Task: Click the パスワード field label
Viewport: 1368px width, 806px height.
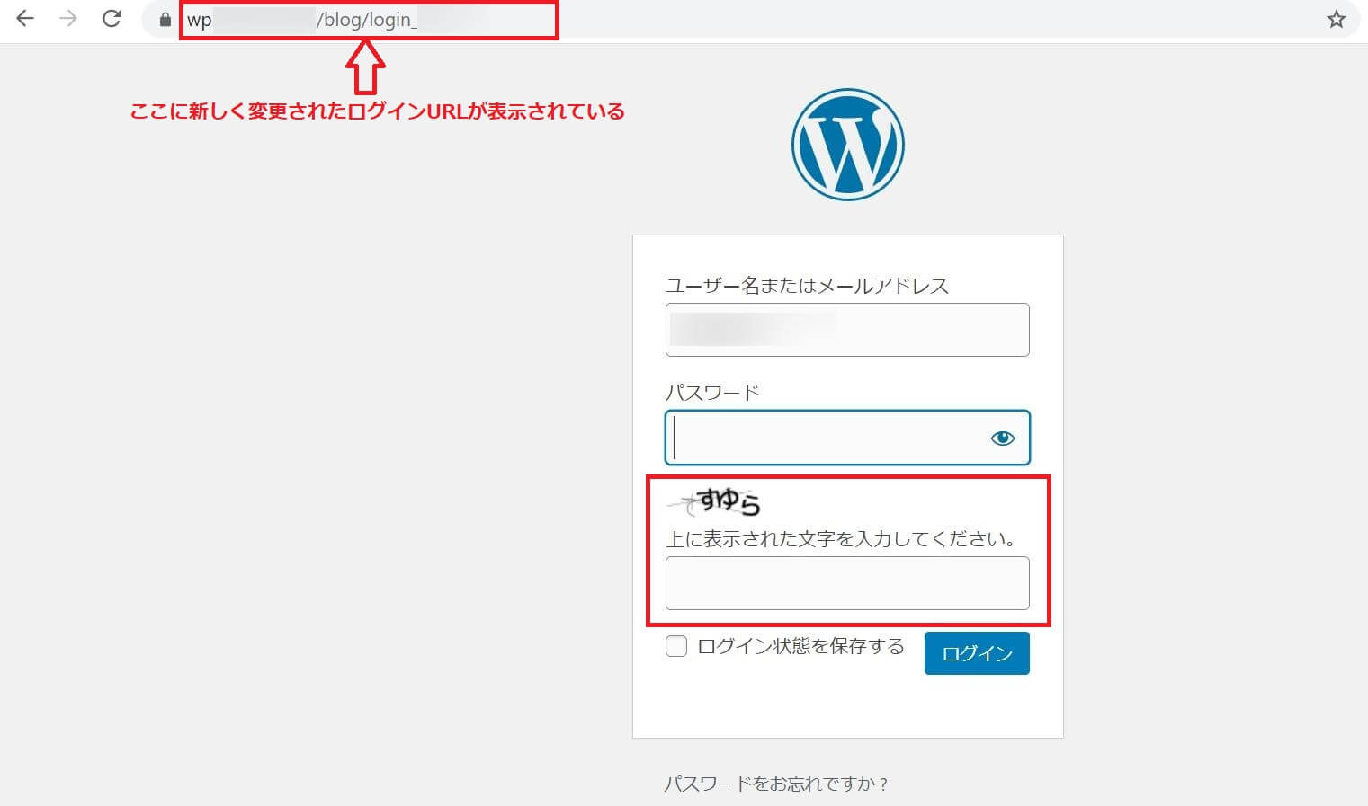Action: tap(712, 393)
